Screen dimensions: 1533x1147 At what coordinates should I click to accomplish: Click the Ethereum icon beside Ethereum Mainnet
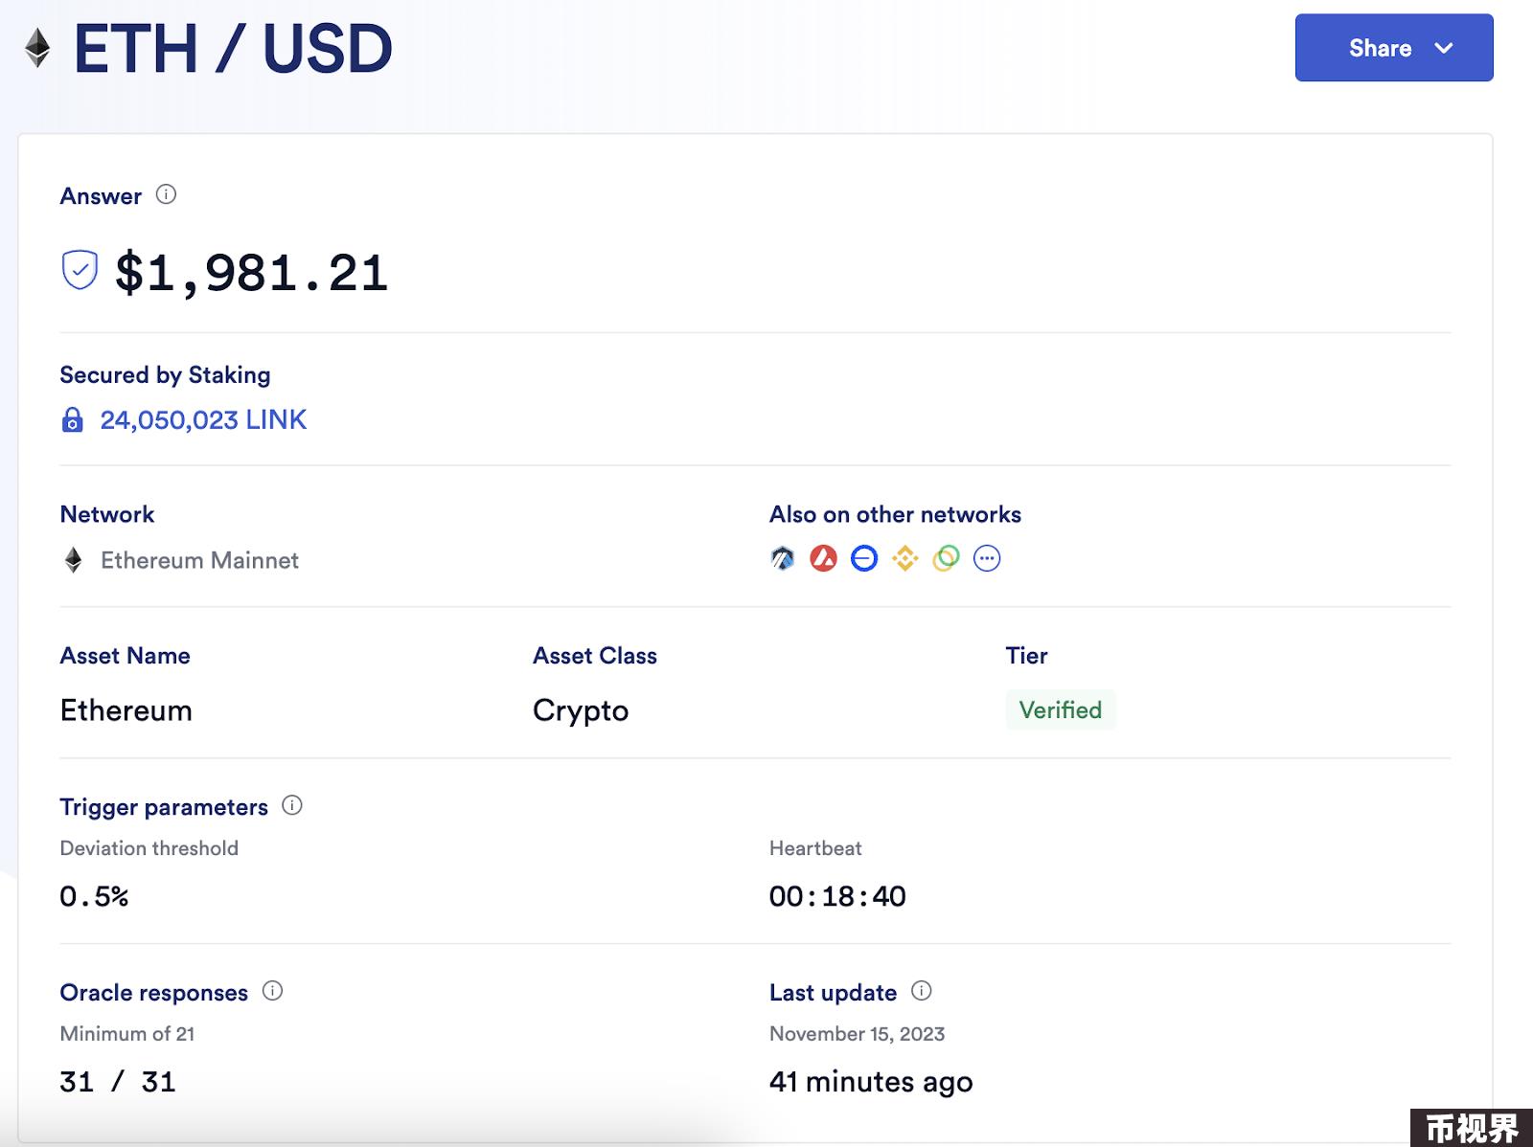click(73, 560)
